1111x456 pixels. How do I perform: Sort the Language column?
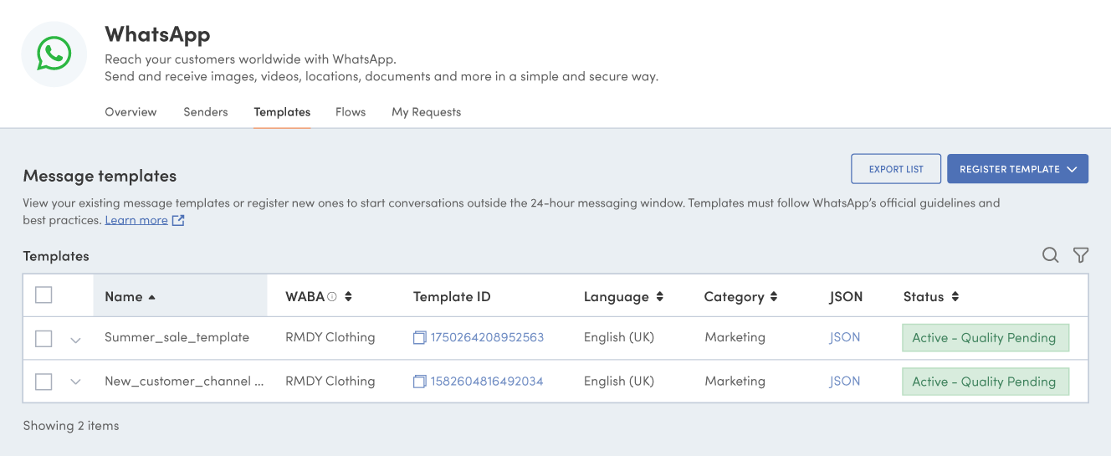point(659,296)
